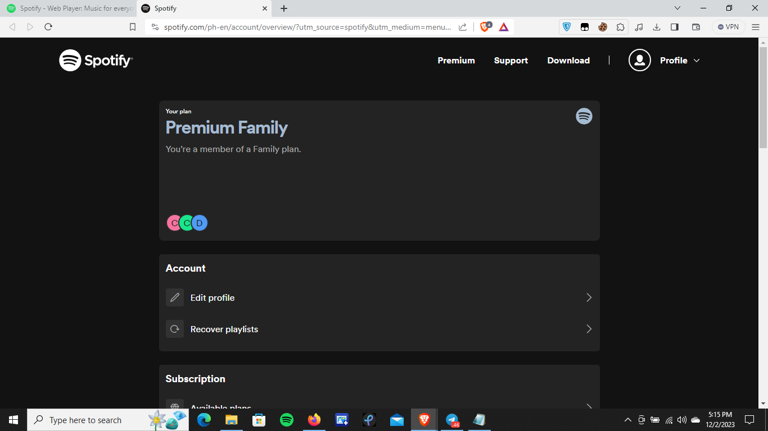Image resolution: width=768 pixels, height=431 pixels.
Task: Go back in browser history
Action: coord(12,27)
